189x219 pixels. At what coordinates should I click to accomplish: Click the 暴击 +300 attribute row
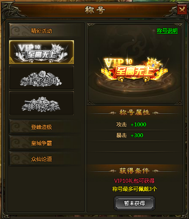[135, 135]
